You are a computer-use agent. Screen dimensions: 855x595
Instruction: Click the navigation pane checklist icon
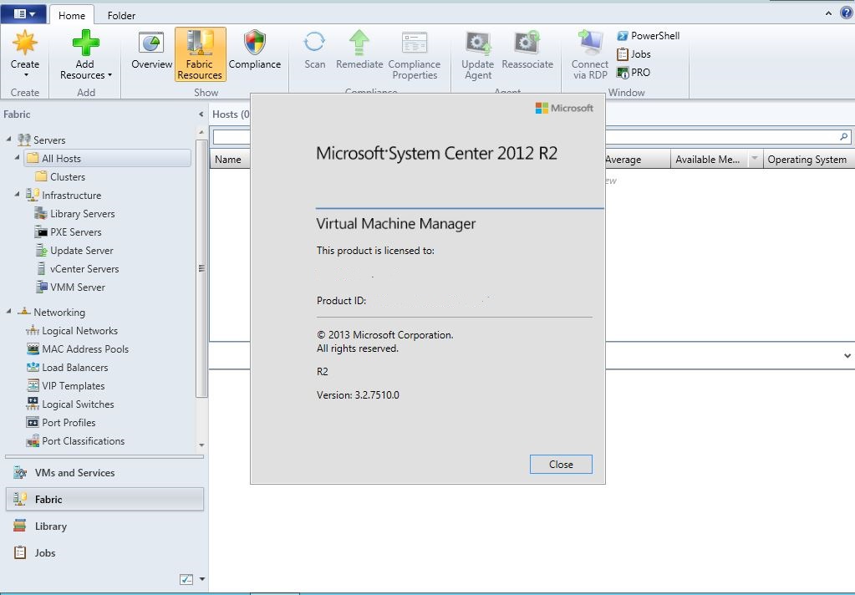(186, 579)
